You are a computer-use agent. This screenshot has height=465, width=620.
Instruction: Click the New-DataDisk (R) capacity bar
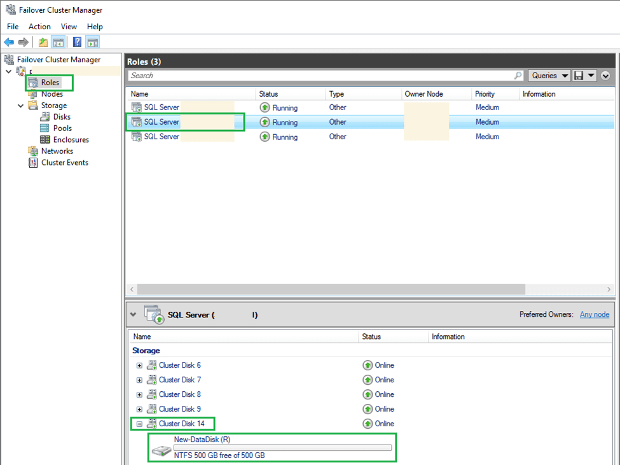tap(283, 448)
